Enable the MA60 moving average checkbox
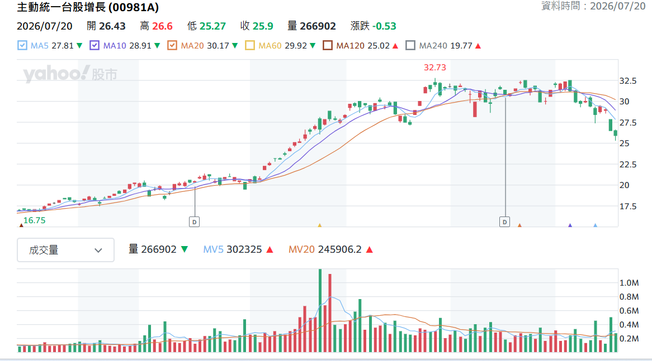Image resolution: width=652 pixels, height=361 pixels. click(x=250, y=46)
